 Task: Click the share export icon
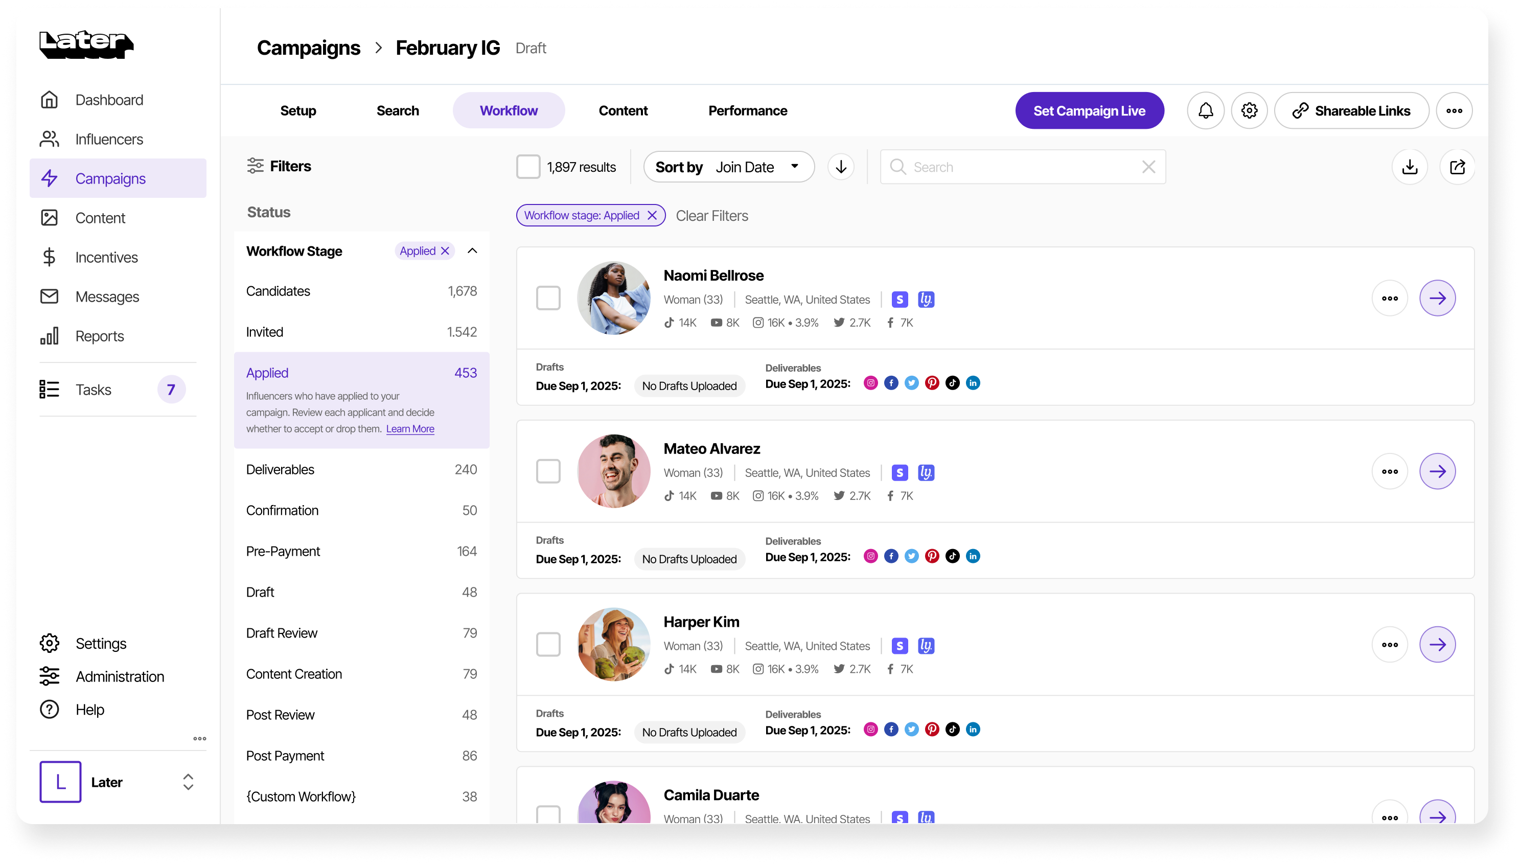pos(1457,167)
